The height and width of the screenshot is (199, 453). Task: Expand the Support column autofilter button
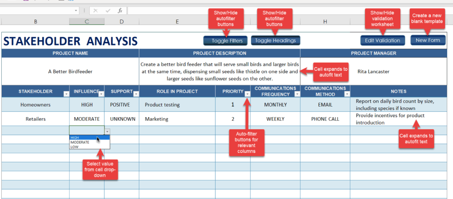[x=136, y=94]
